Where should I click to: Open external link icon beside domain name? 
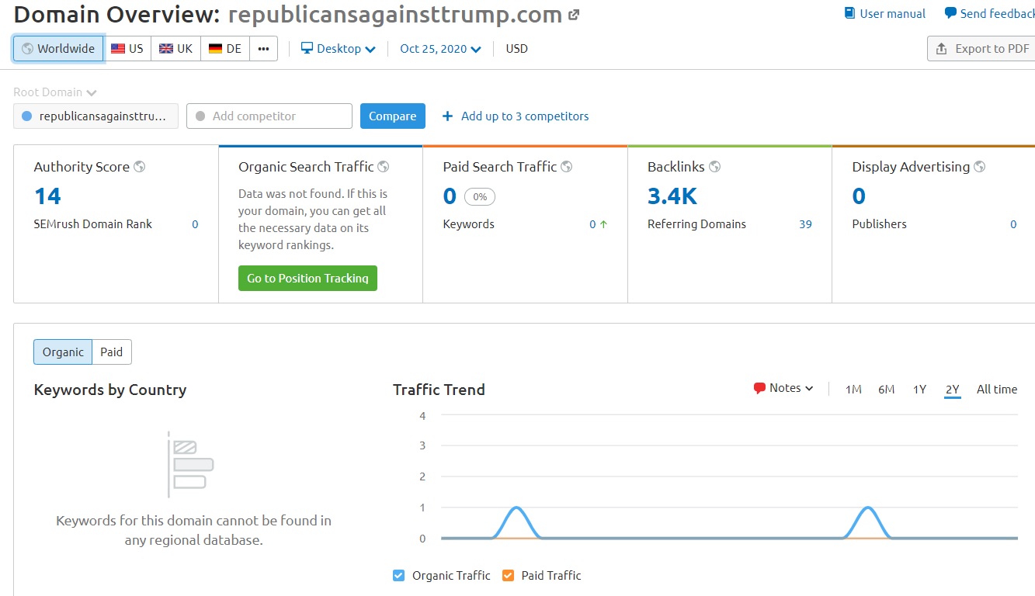574,15
